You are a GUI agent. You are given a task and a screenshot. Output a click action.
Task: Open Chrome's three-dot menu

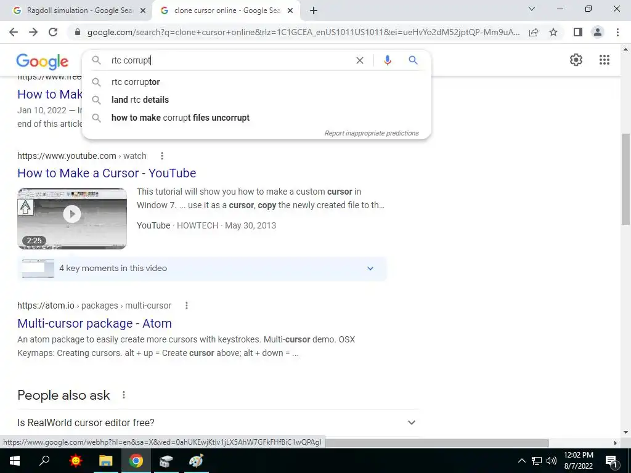pyautogui.click(x=617, y=32)
